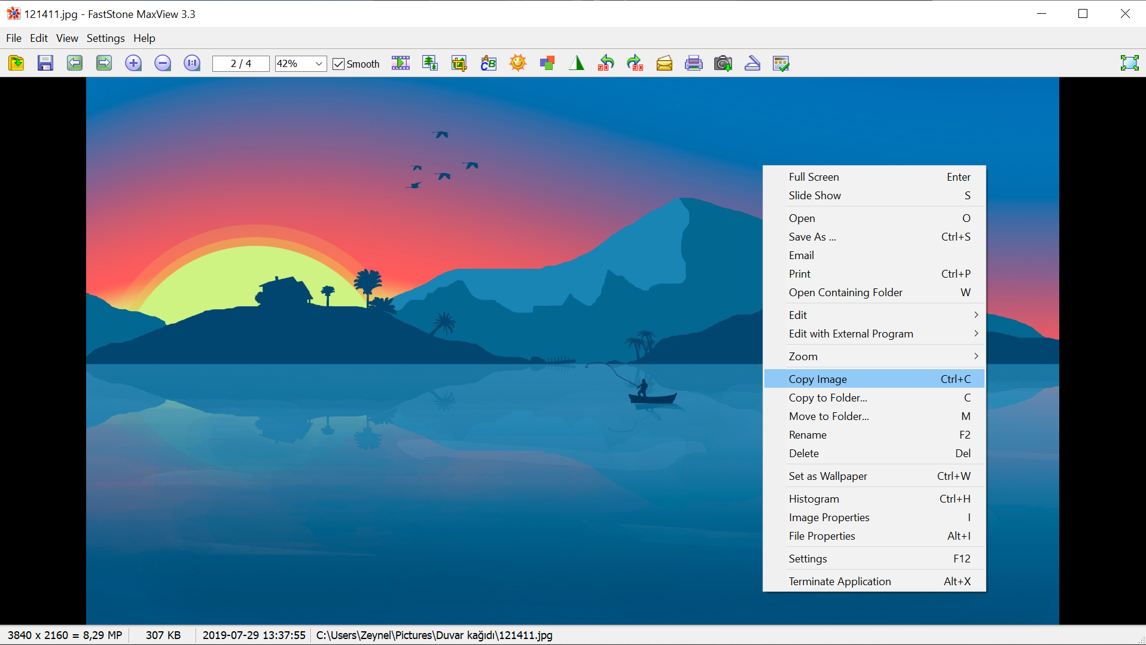Open the Screen Capture tool

click(x=723, y=63)
